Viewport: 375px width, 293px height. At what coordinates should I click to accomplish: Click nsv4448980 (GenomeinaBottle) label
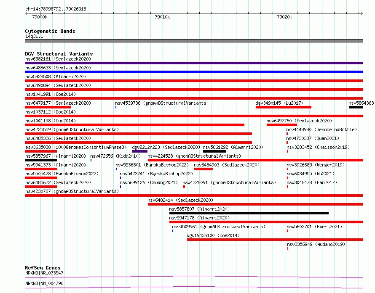click(321, 129)
